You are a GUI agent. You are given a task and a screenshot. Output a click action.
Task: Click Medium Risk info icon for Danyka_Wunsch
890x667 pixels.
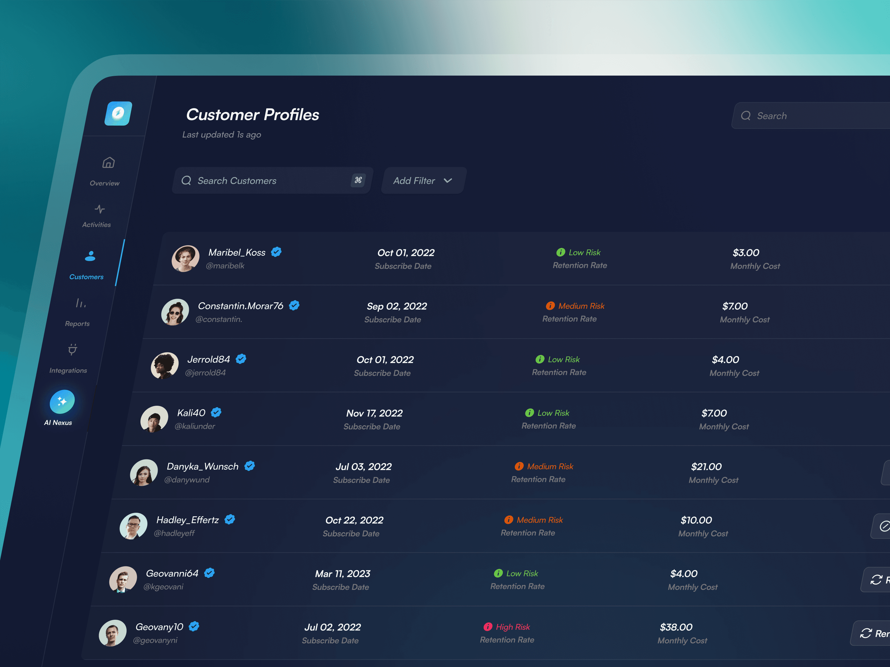[x=519, y=466]
